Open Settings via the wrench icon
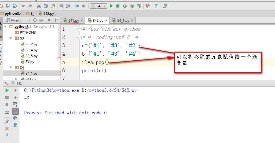This screenshot has width=275, height=143. (x=147, y=6)
